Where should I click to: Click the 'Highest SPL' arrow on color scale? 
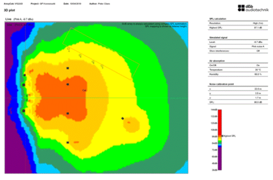tap(222, 136)
